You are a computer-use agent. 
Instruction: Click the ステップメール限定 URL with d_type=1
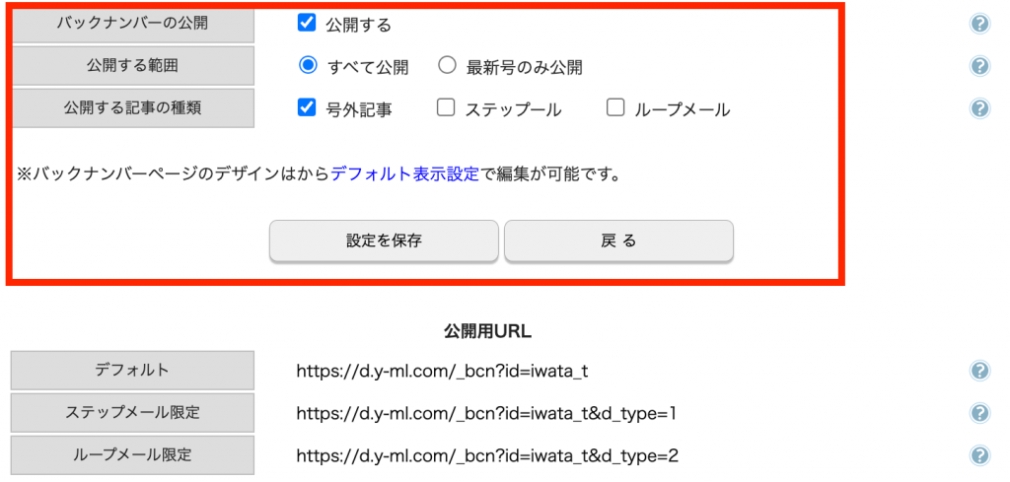coord(486,413)
